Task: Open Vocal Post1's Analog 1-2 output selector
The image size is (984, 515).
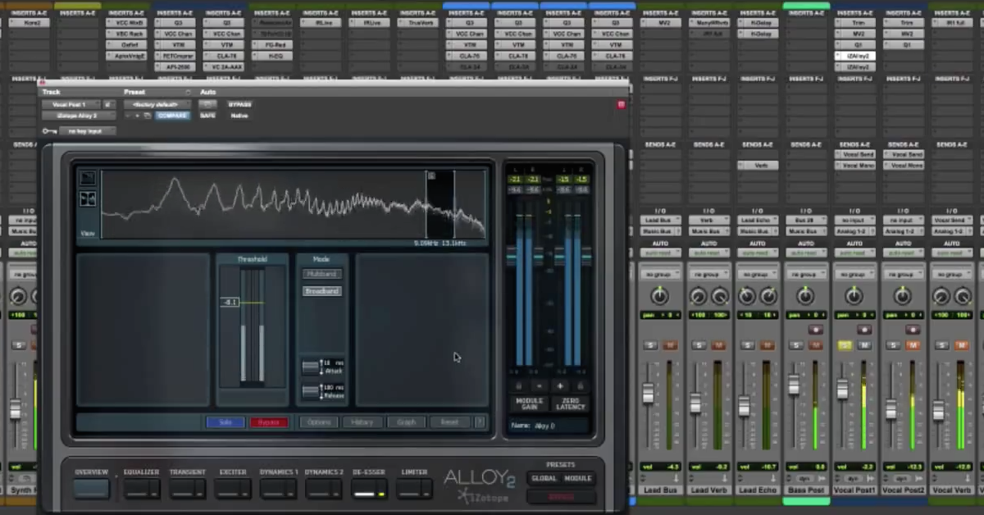Action: tap(855, 232)
